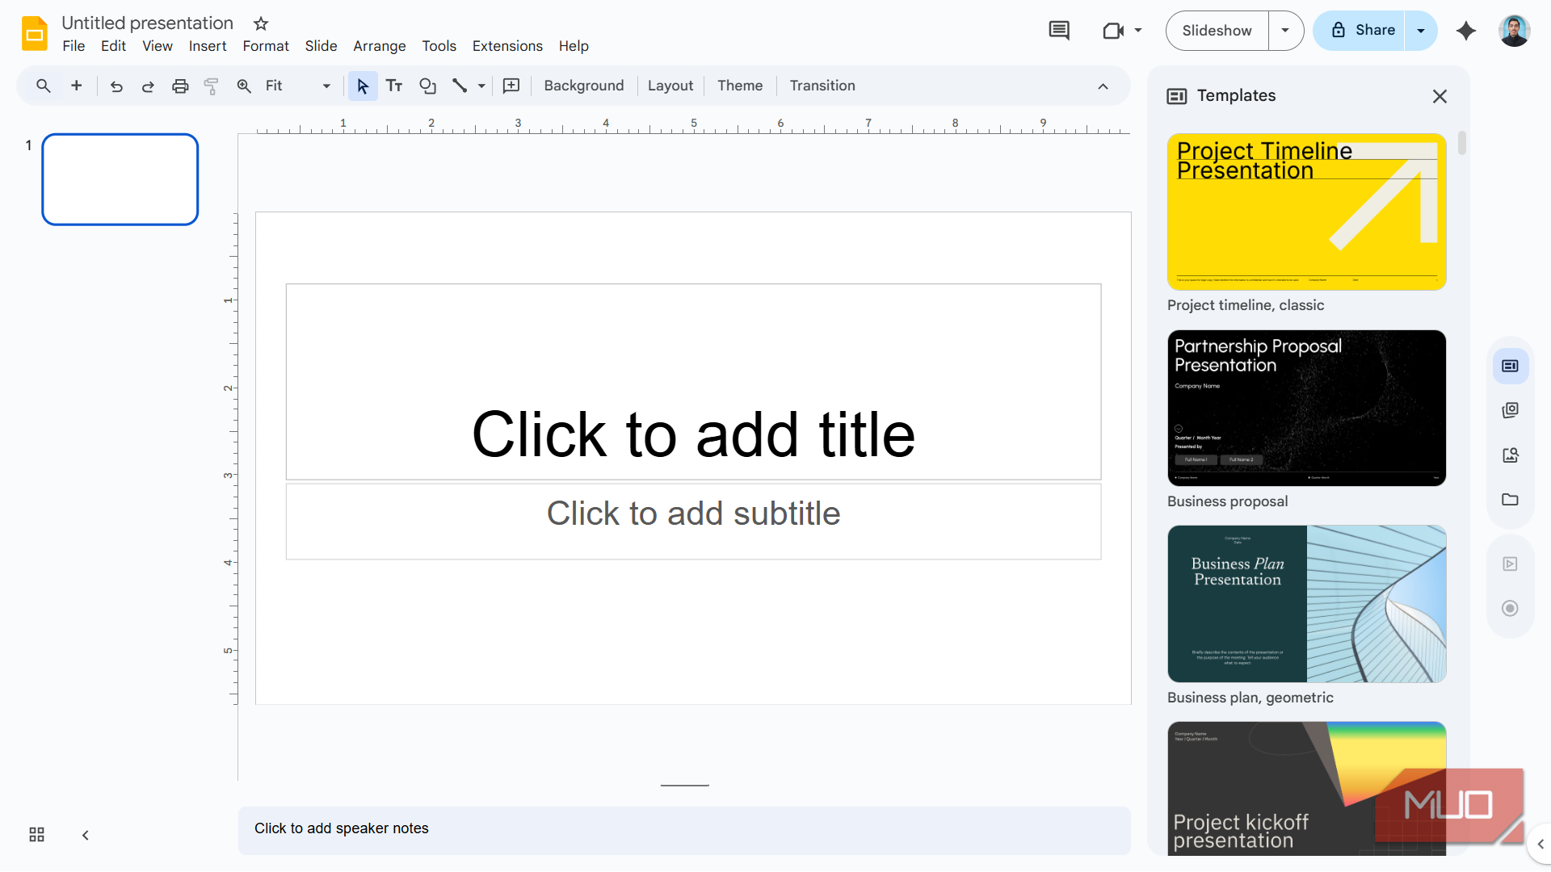
Task: Click the zoom magnifier icon
Action: pyautogui.click(x=243, y=86)
